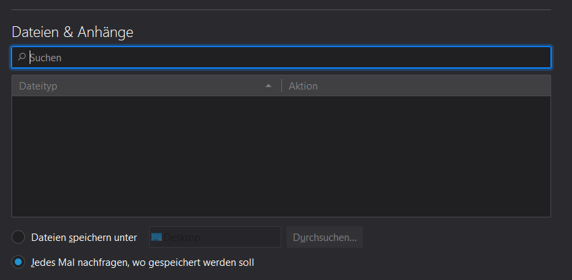The image size is (572, 280).
Task: Click the horizontal separator above the heading
Action: 281,10
